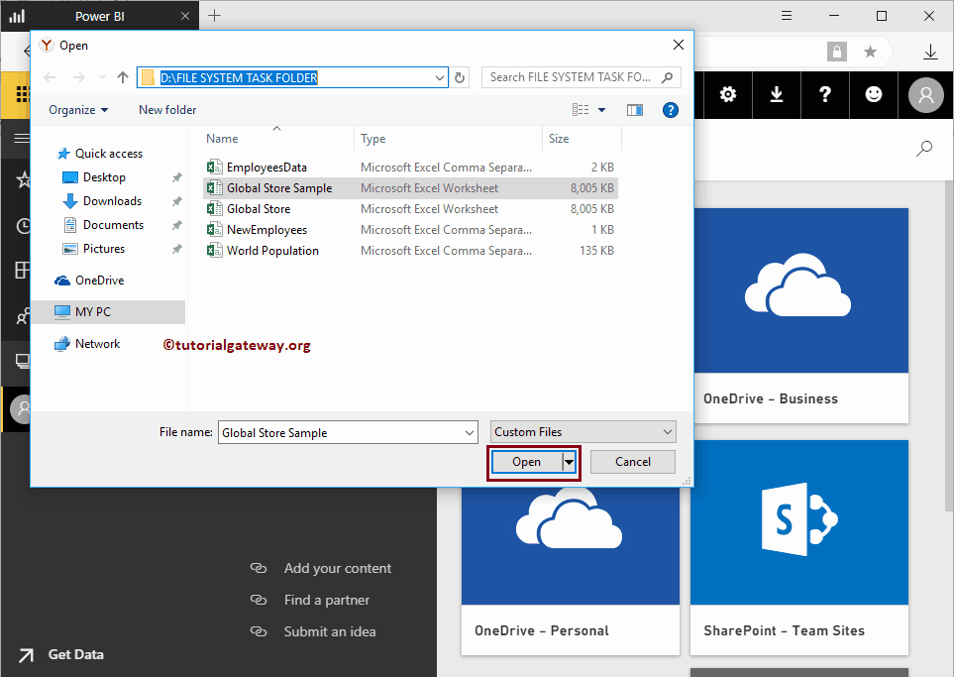Screen dimensions: 954x677
Task: Sort files by the Name column header
Action: (220, 138)
